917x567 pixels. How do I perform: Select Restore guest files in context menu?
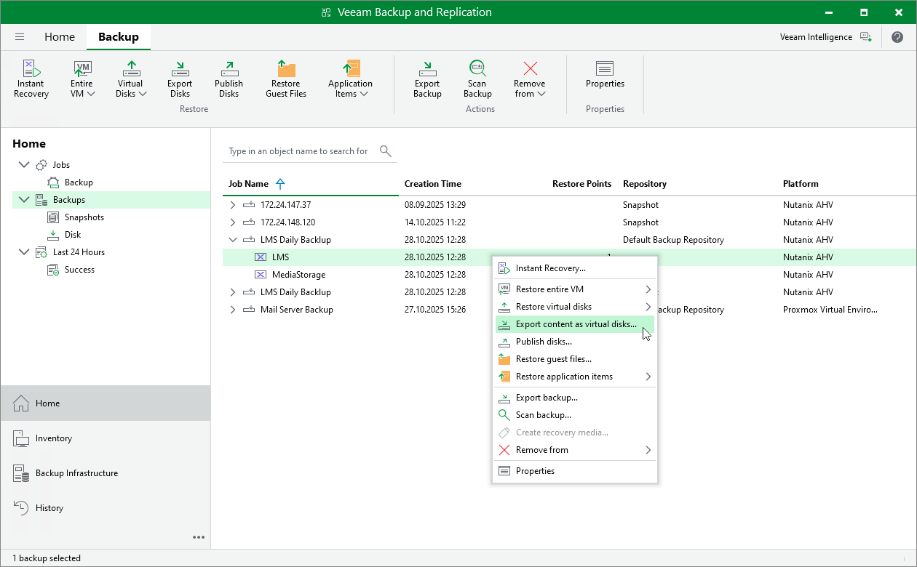pyautogui.click(x=553, y=359)
